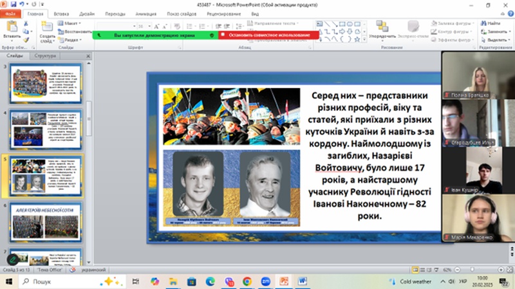Expand the Раздел (Section) dropdown
The width and height of the screenshot is (515, 289).
(x=73, y=39)
